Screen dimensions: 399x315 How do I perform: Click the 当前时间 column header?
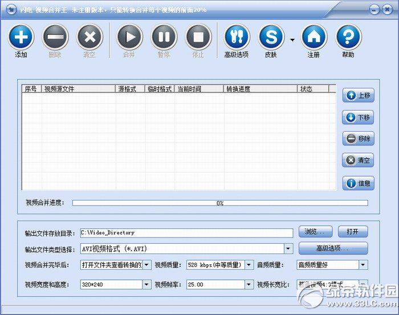199,89
